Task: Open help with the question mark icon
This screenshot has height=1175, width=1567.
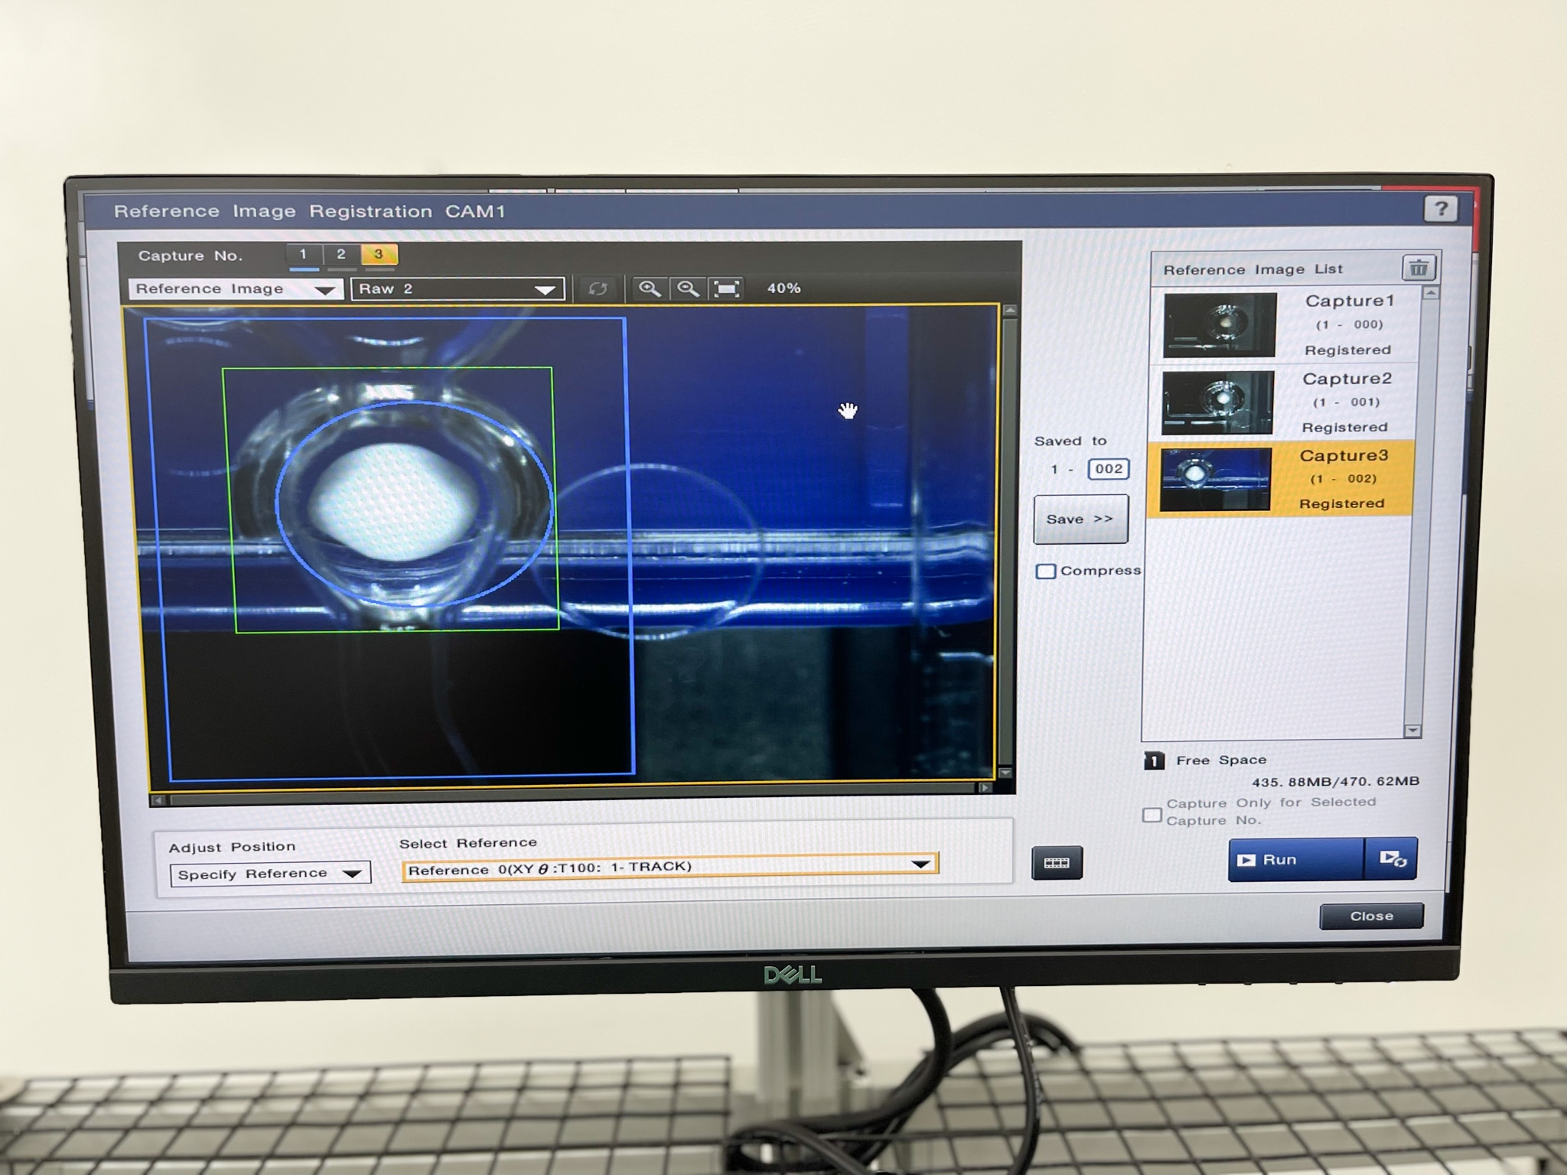Action: (x=1441, y=209)
